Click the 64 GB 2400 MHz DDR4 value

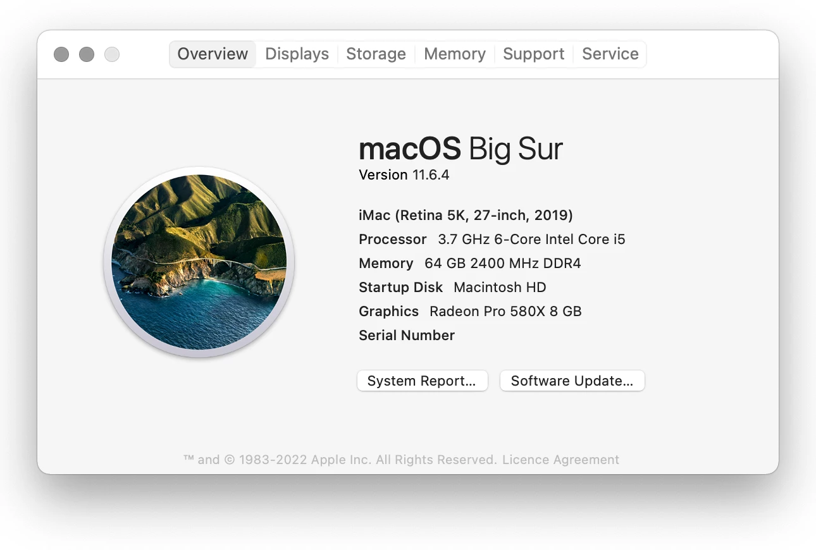(503, 264)
